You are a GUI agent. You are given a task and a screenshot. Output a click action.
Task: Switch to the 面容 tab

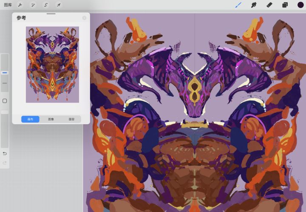tap(71, 119)
